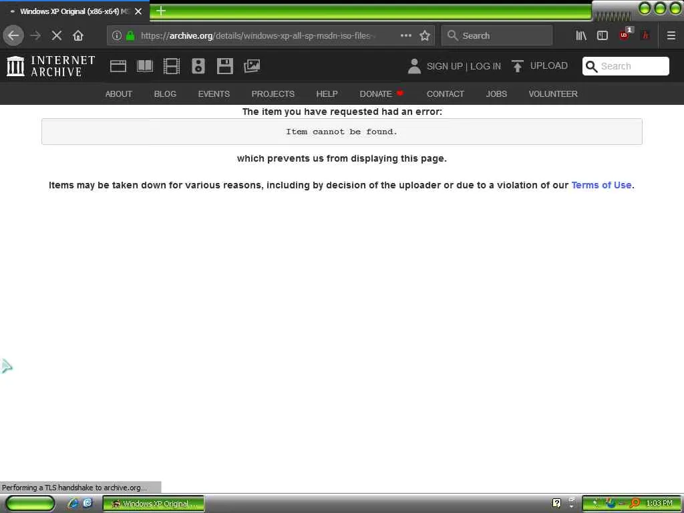Click the orange magnifier tray icon
The height and width of the screenshot is (513, 684).
(635, 503)
